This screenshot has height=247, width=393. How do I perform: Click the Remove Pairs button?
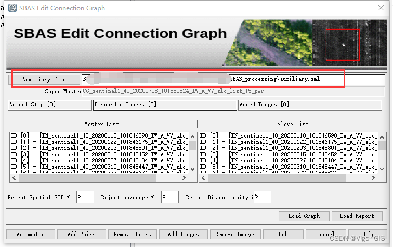(x=133, y=234)
